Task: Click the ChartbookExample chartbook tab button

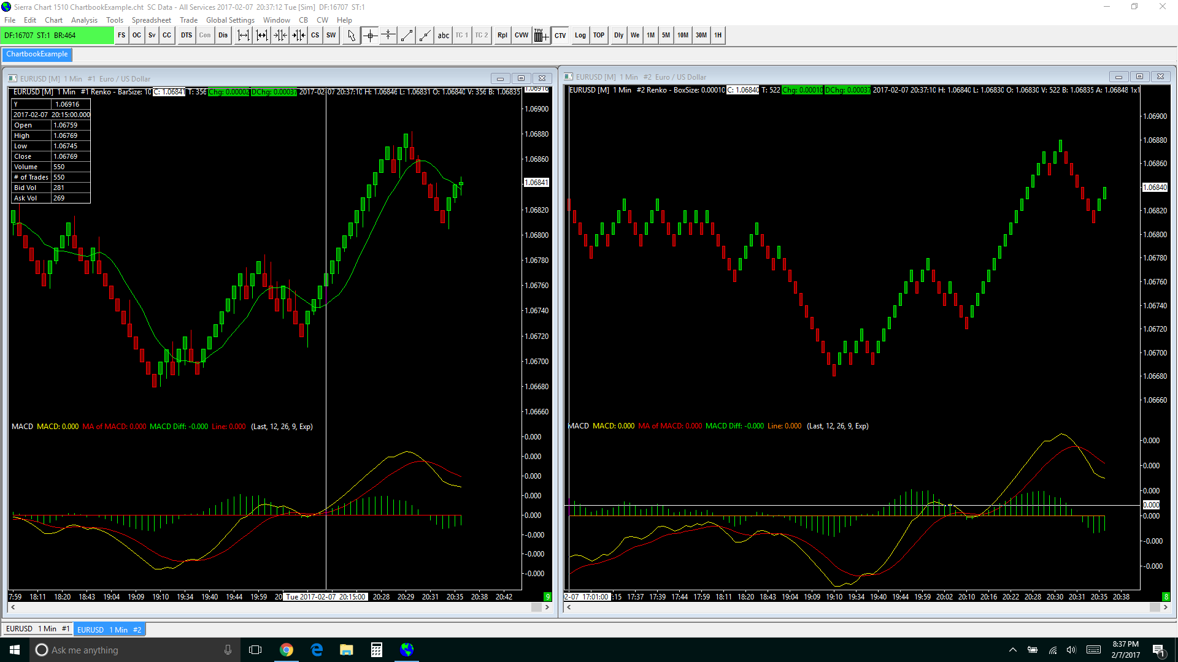Action: tap(37, 54)
